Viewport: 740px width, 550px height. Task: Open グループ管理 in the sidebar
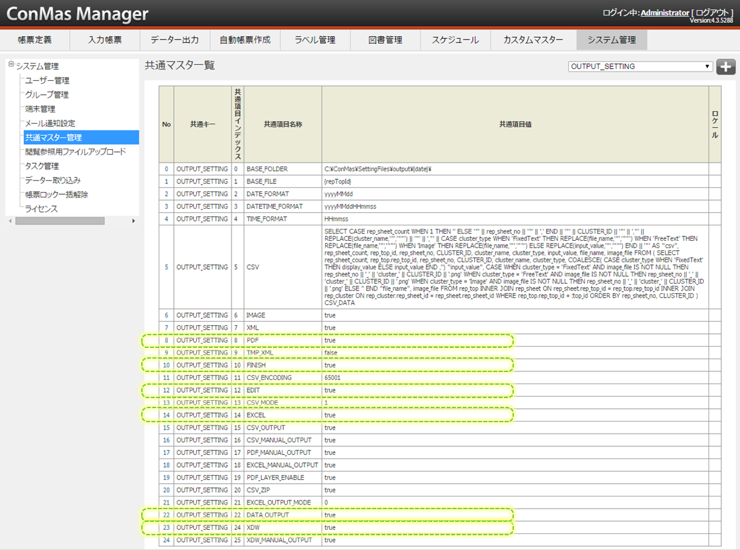(48, 94)
